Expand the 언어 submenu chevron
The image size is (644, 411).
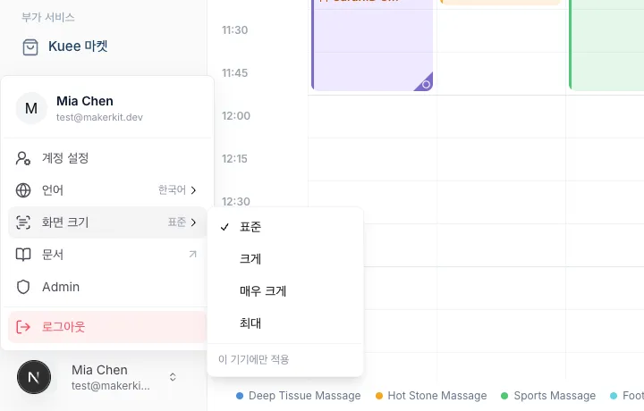[x=193, y=190]
